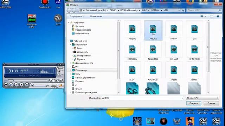The image size is (225, 126).
Task: Select the NEWMALL file
Action: point(153,51)
